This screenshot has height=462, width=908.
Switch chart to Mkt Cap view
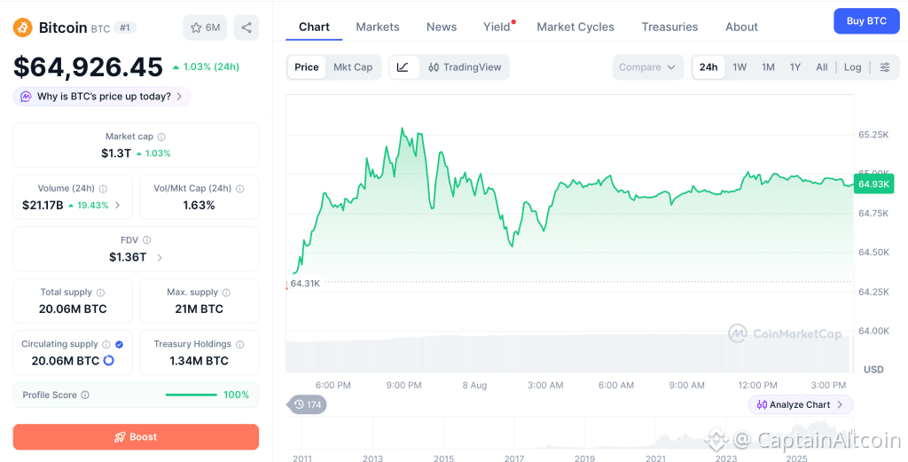click(353, 67)
